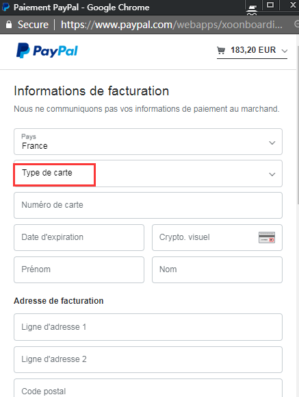
Task: Focus the Date d'expiration field
Action: pyautogui.click(x=79, y=237)
